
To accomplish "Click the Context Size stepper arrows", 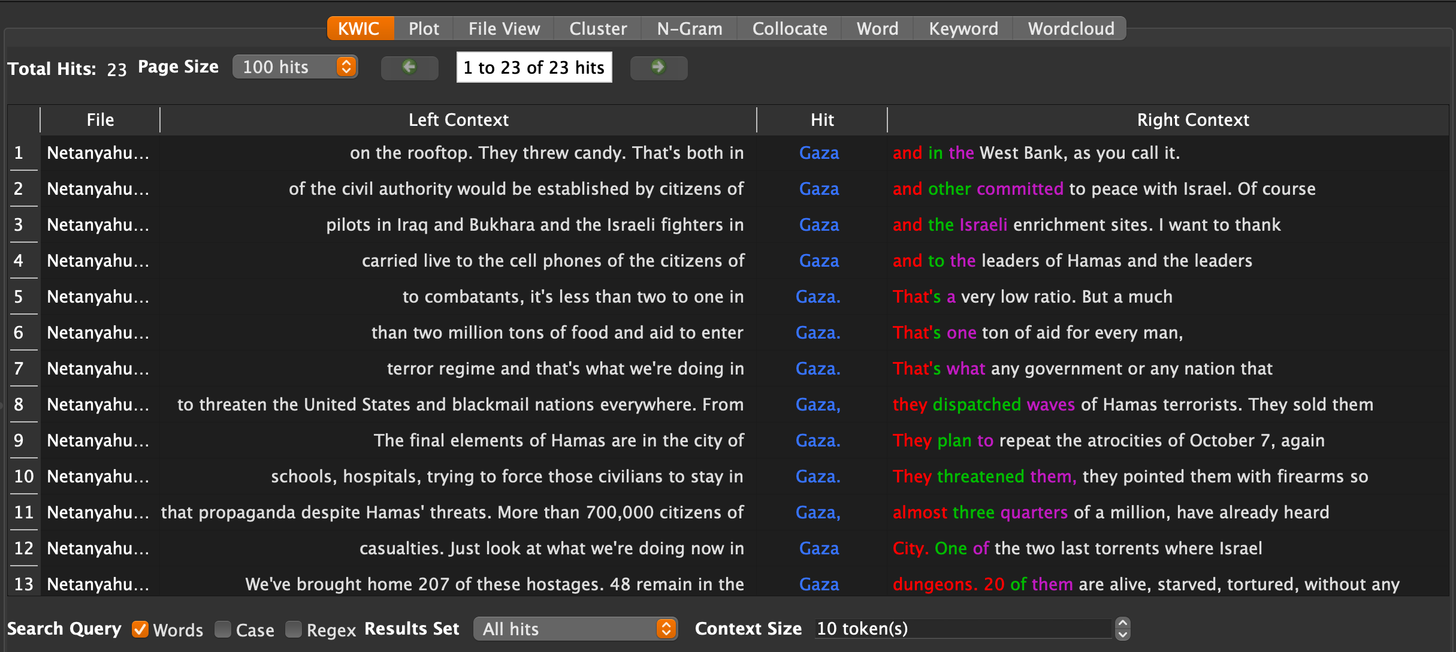I will [x=1123, y=629].
